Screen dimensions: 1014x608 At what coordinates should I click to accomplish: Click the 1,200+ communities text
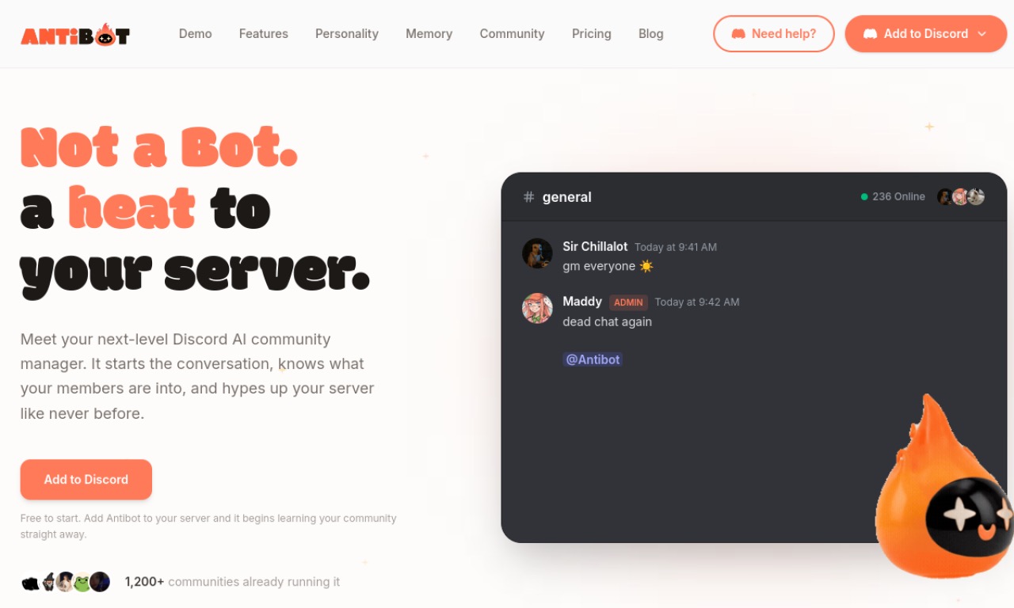pos(232,582)
